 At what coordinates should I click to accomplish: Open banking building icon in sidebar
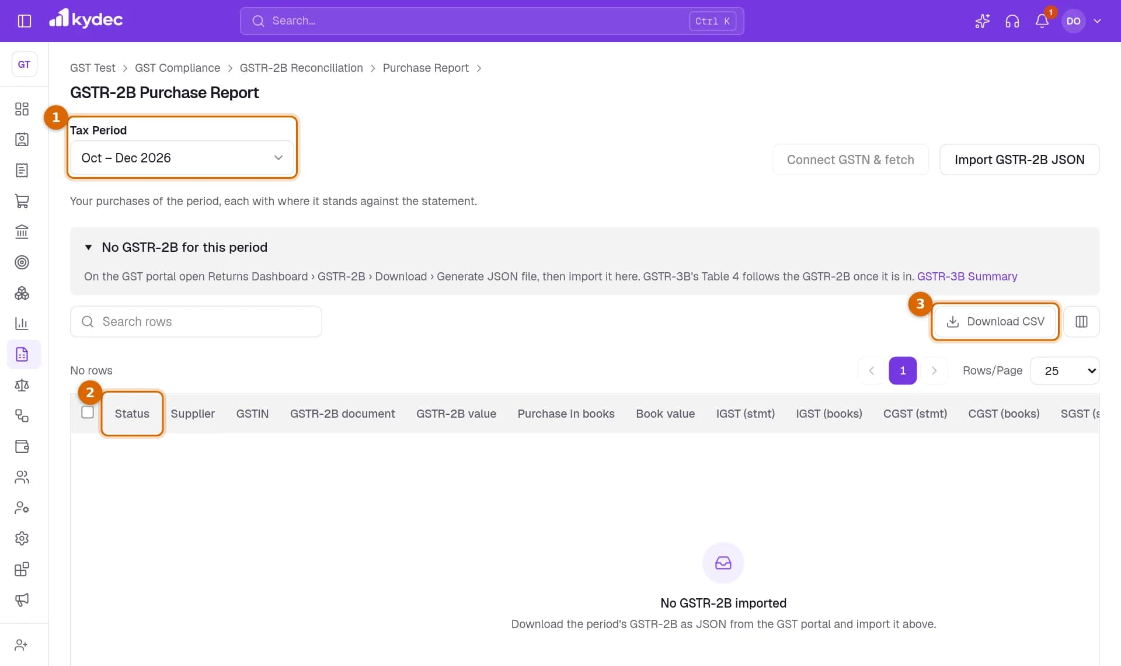[22, 232]
